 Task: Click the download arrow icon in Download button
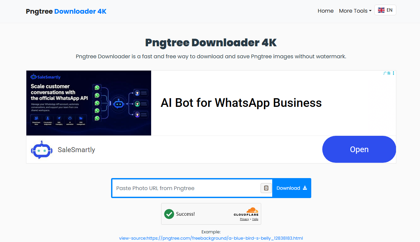point(305,188)
